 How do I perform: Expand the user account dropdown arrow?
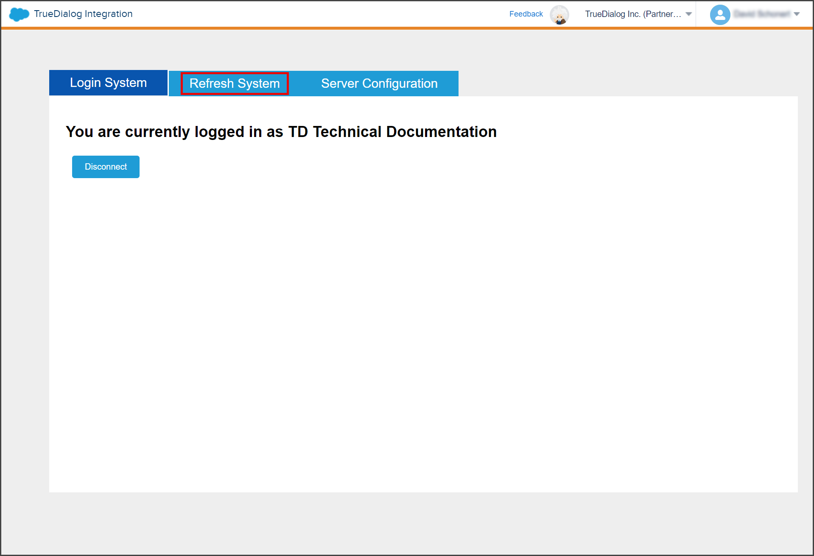(797, 14)
